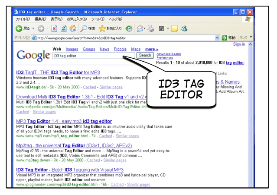Click the address bar URL field
Screen dimensions: 277x195
point(126,38)
